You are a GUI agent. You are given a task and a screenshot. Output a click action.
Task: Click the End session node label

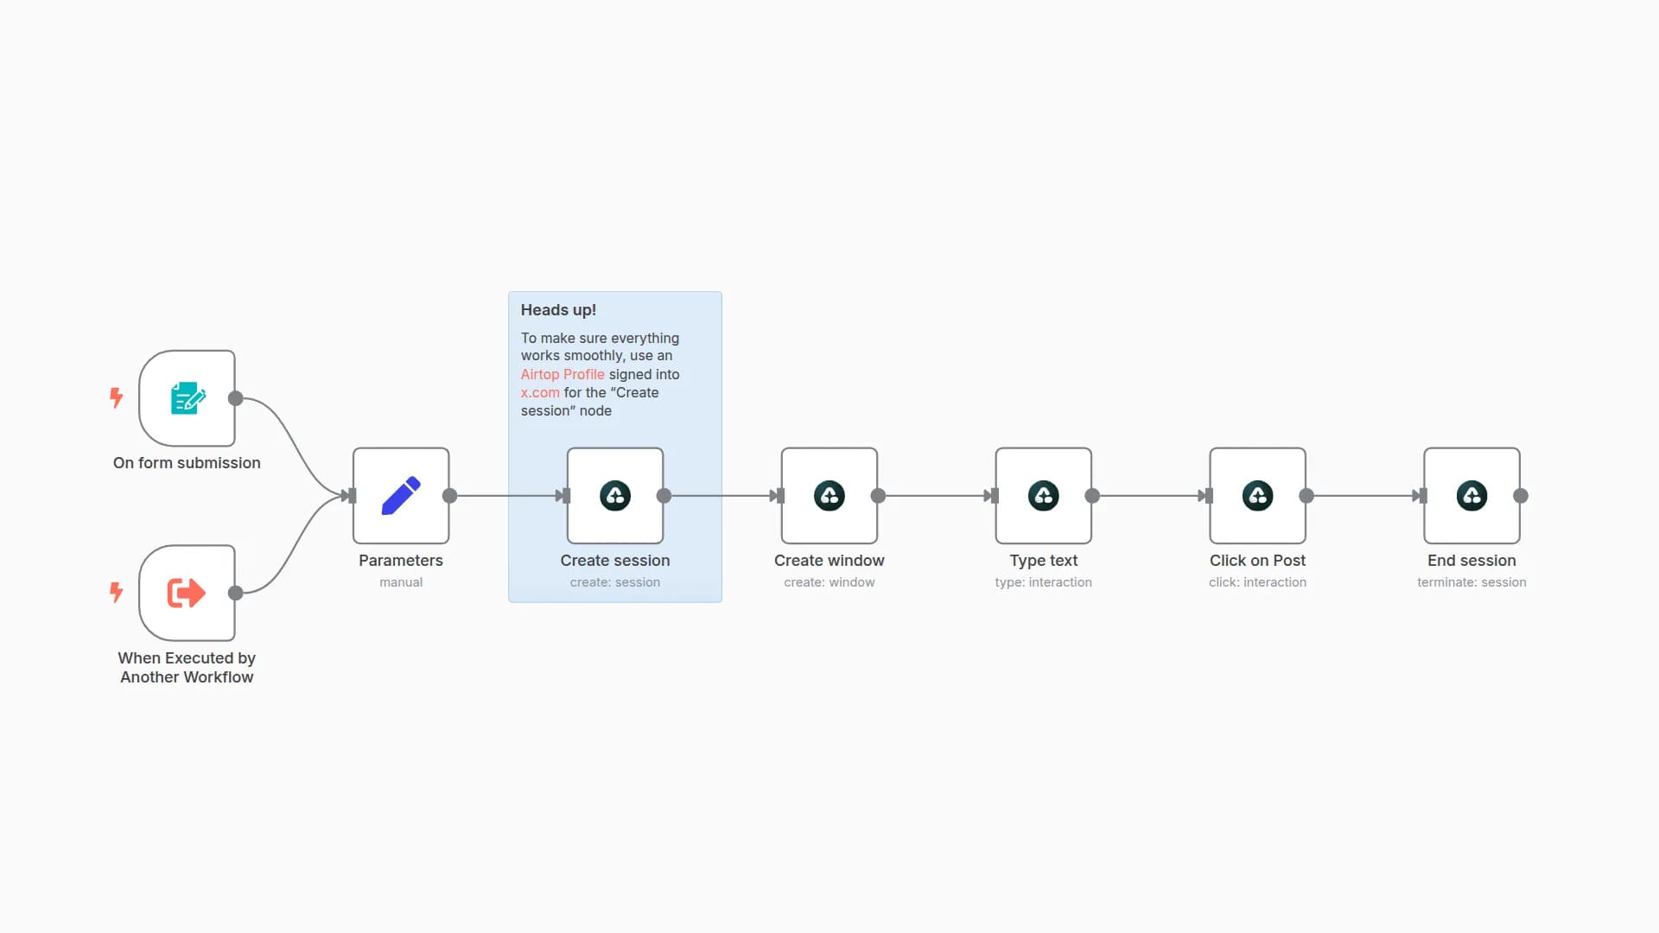tap(1472, 561)
